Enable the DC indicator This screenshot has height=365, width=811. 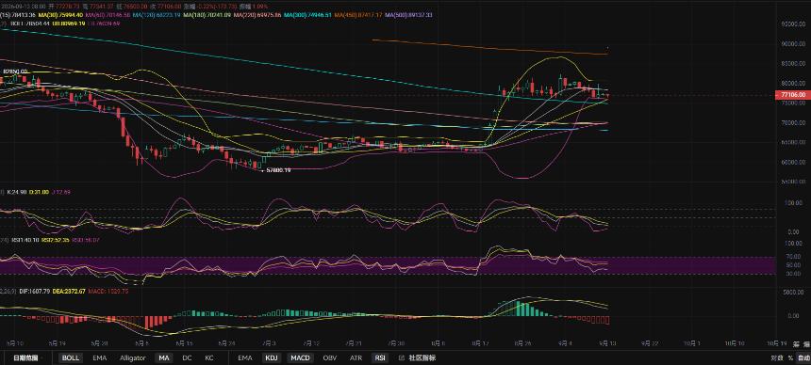pos(188,357)
